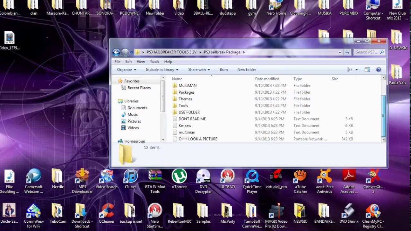Open the Edit menu
411x231 pixels.
[x=128, y=62]
